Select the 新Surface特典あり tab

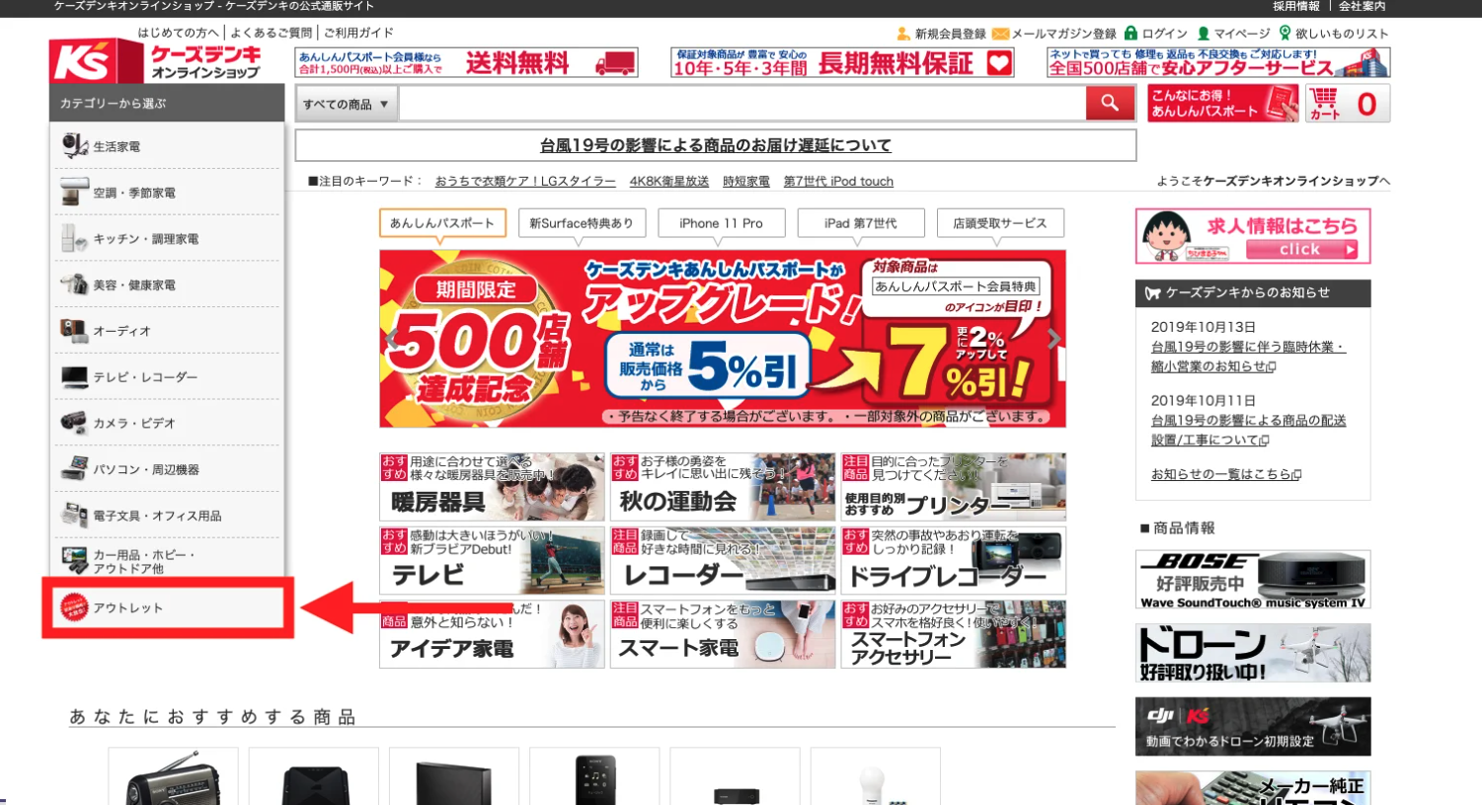582,223
